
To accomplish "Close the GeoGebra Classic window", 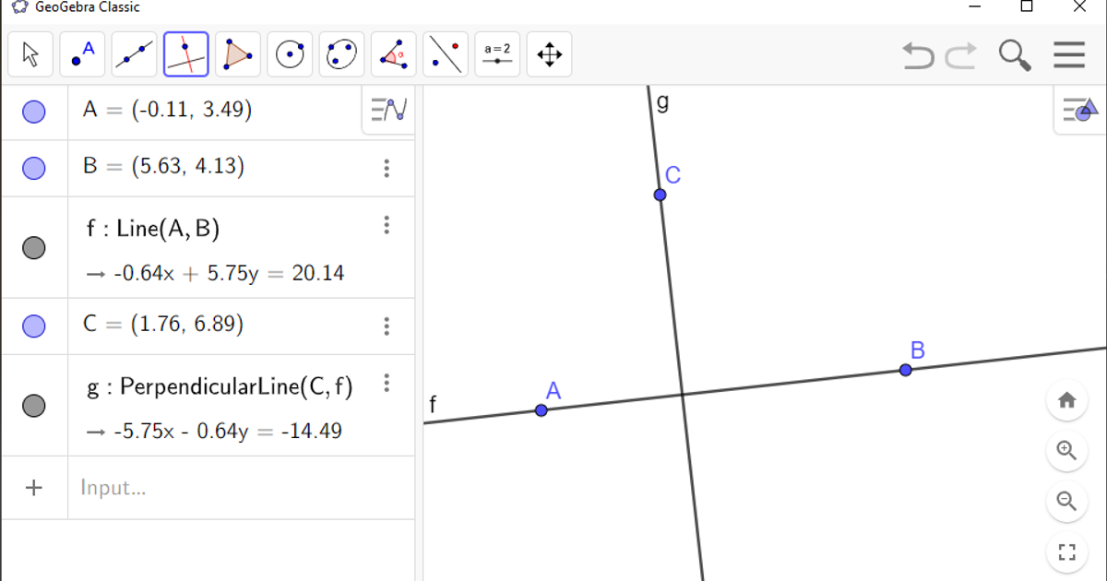I will point(1080,6).
